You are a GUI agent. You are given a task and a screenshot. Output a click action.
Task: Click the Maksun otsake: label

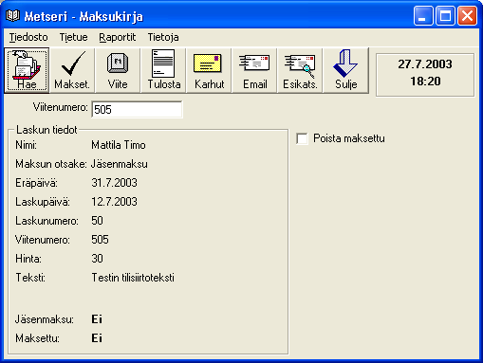pos(51,164)
